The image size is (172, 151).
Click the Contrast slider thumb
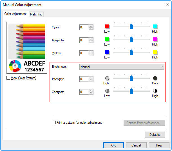pyautogui.click(x=131, y=91)
